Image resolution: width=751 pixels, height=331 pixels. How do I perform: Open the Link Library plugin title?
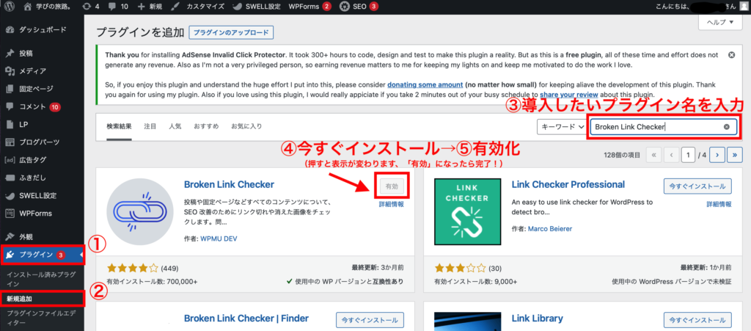[538, 319]
